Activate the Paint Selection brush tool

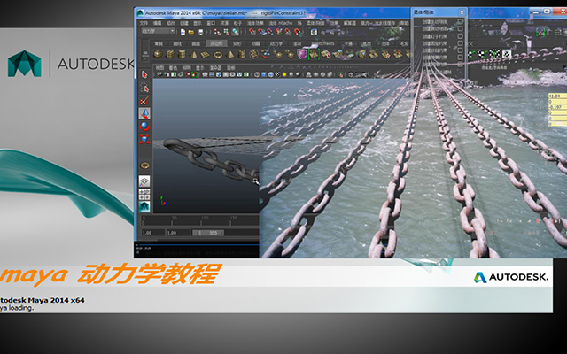point(144,101)
